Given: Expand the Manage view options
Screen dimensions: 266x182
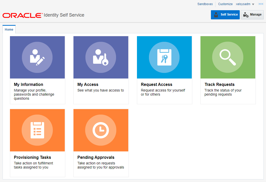Looking at the screenshot, I should [252, 15].
